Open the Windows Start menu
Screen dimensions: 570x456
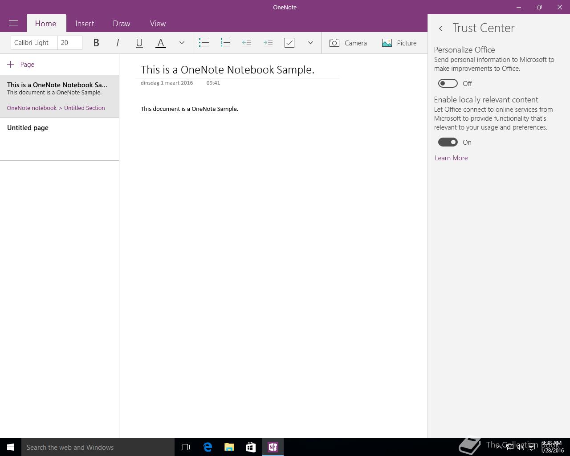pyautogui.click(x=11, y=447)
